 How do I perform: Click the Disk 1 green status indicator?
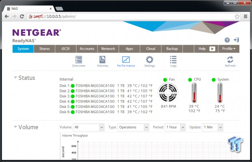tap(73, 86)
